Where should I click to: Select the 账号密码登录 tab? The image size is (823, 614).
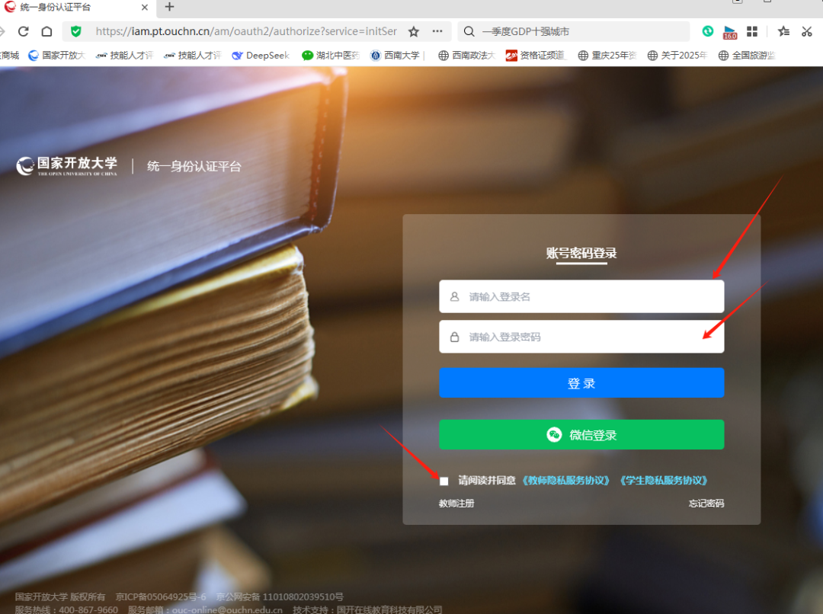[x=581, y=253]
